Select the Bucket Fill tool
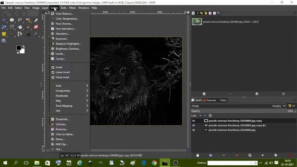The image size is (297, 167). [x=20, y=27]
